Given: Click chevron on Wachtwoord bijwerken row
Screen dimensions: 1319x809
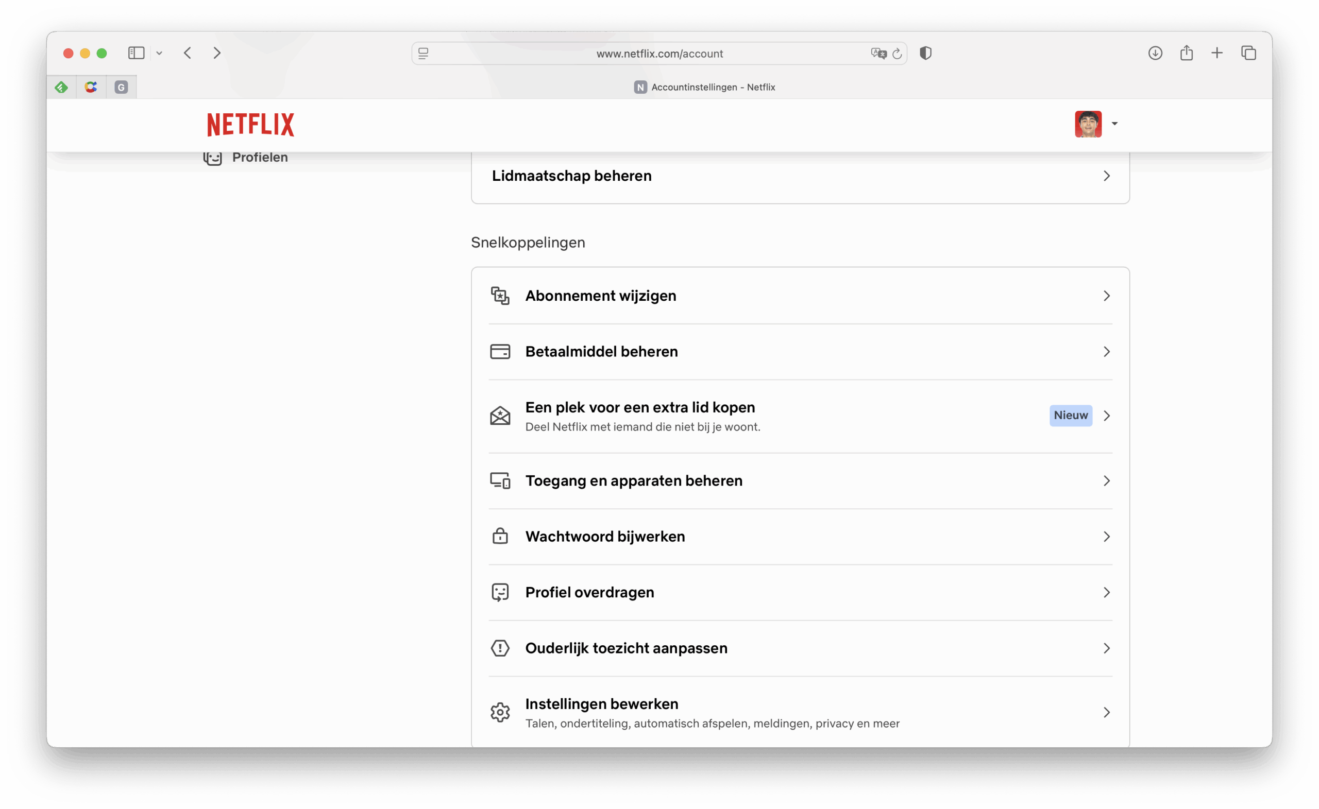Looking at the screenshot, I should [1107, 537].
